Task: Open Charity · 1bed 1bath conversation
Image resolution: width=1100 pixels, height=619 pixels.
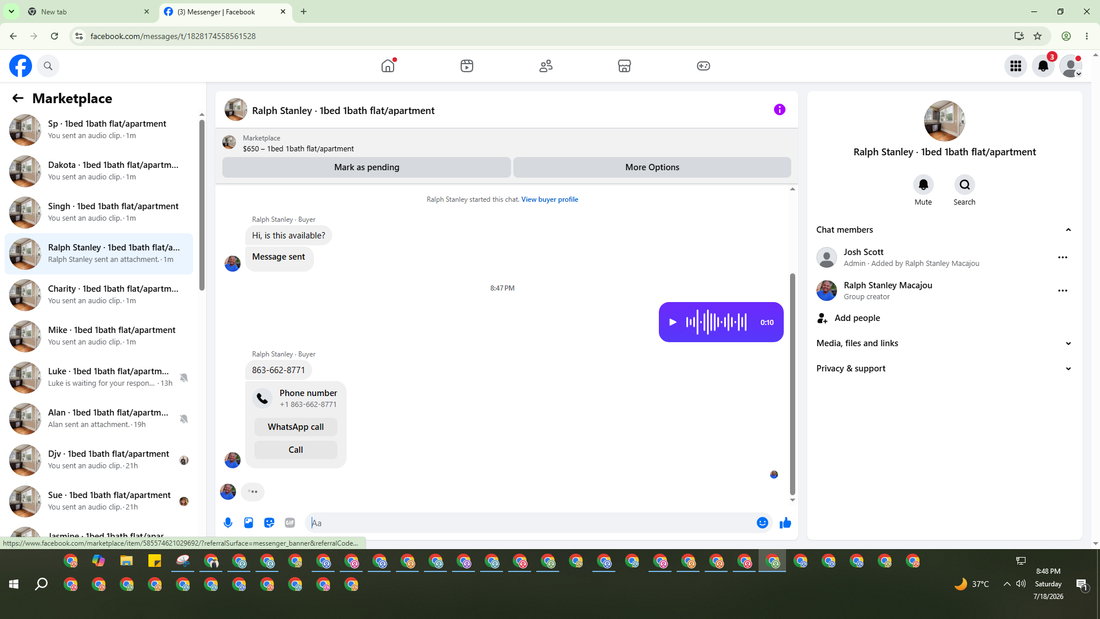Action: click(x=99, y=295)
